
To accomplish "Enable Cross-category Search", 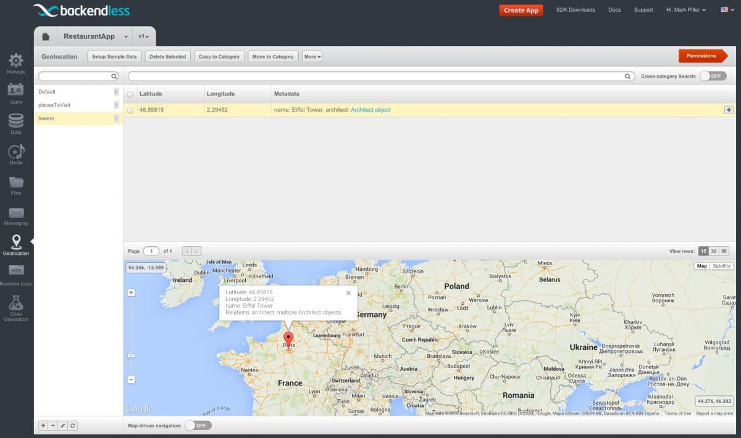I will 714,75.
